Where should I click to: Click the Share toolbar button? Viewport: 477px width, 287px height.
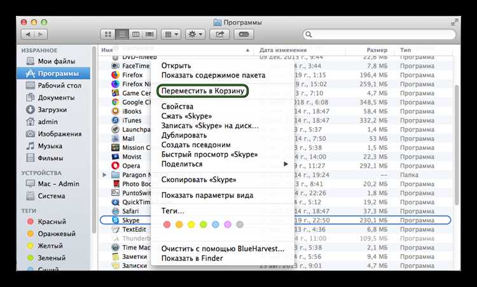click(x=219, y=34)
